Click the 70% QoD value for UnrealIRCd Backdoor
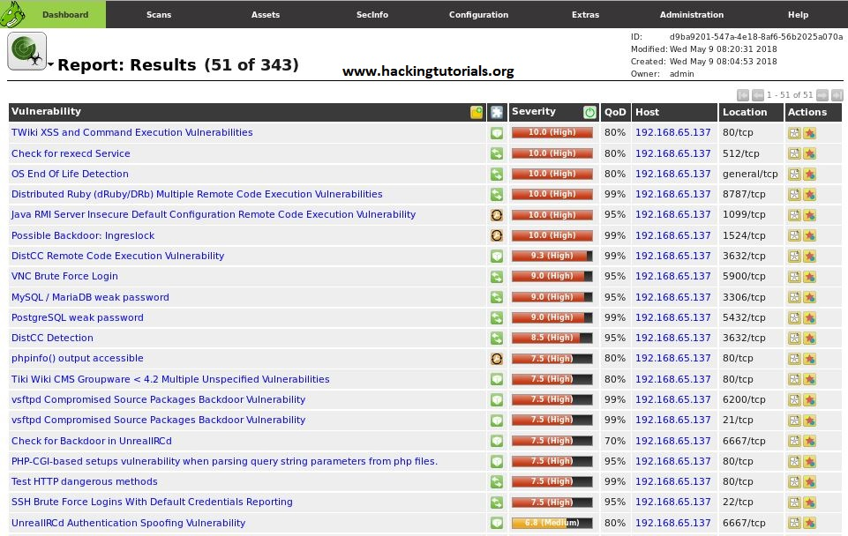The height and width of the screenshot is (536, 848). tap(615, 441)
